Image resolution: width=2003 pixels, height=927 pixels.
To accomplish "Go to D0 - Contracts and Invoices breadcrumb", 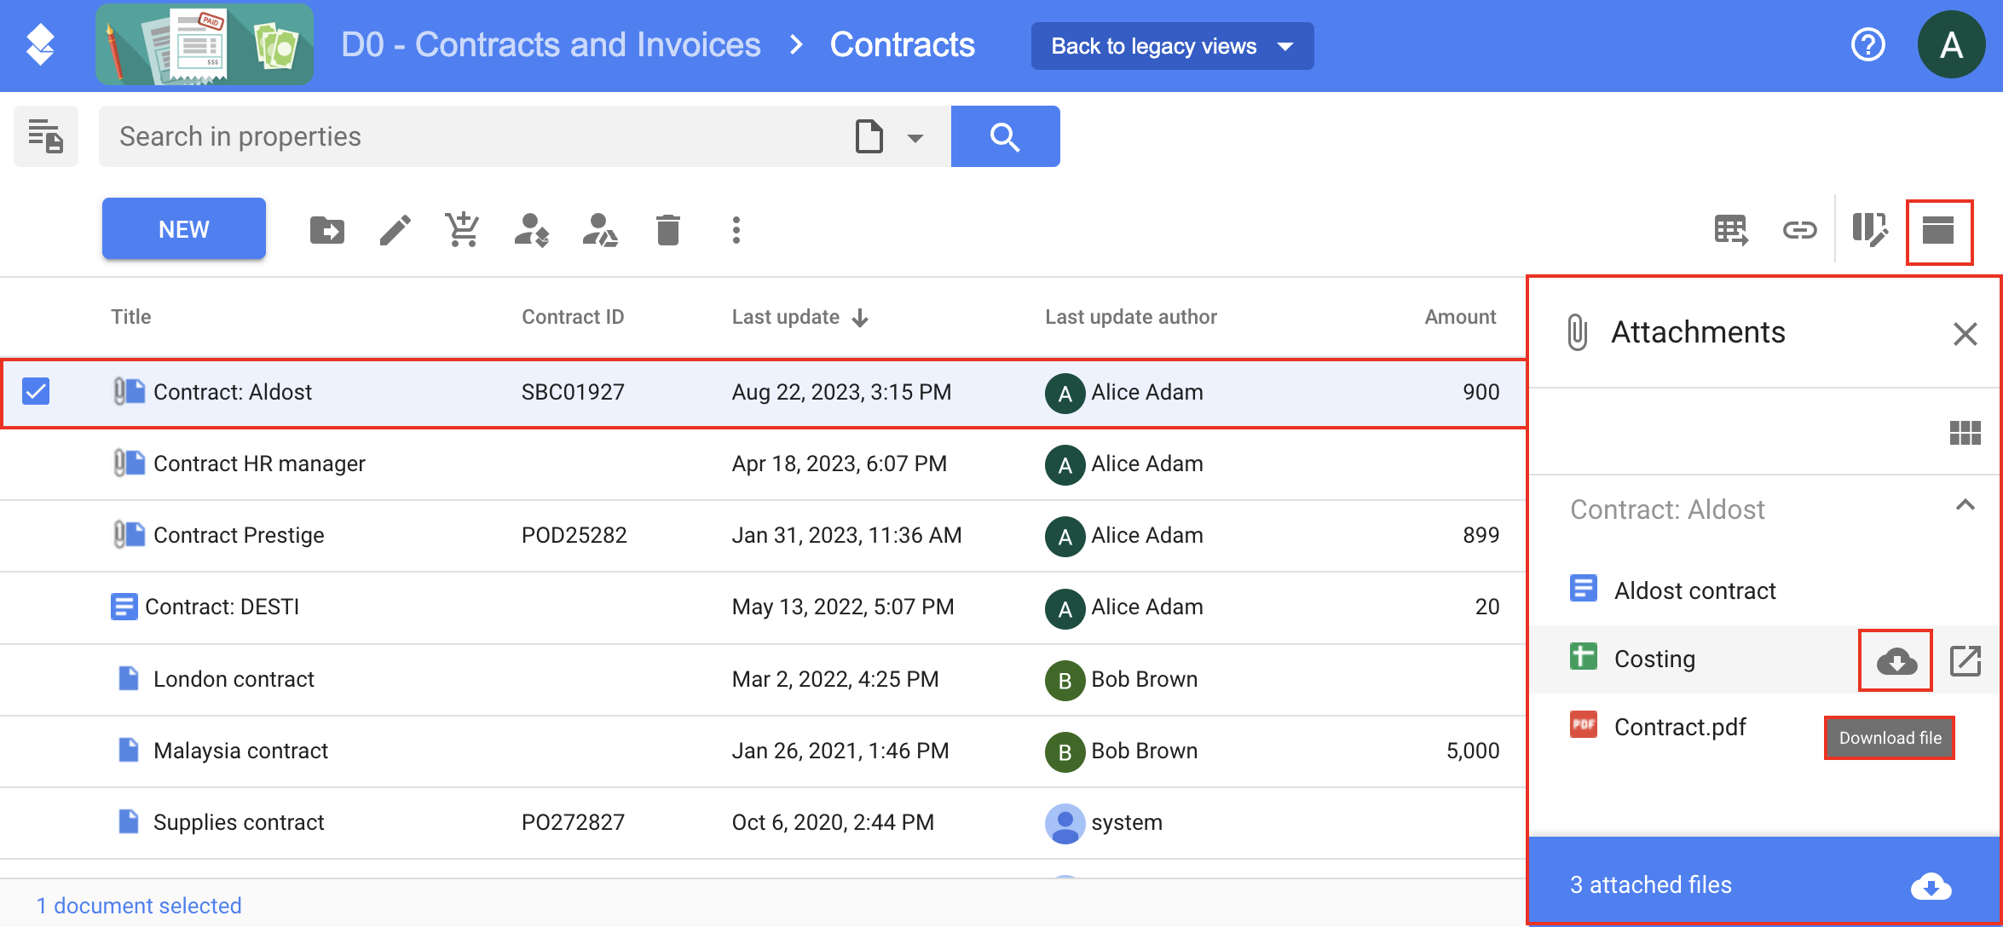I will [x=551, y=45].
